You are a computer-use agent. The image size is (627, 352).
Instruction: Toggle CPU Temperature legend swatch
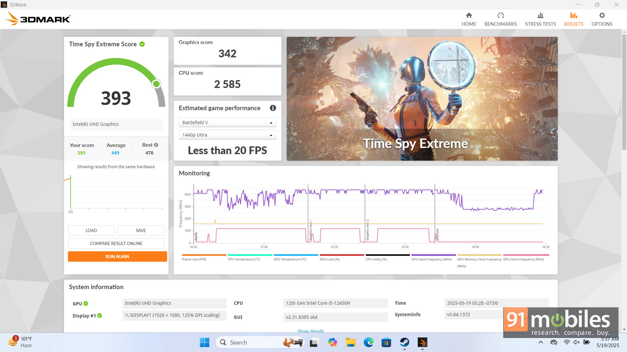[250, 255]
